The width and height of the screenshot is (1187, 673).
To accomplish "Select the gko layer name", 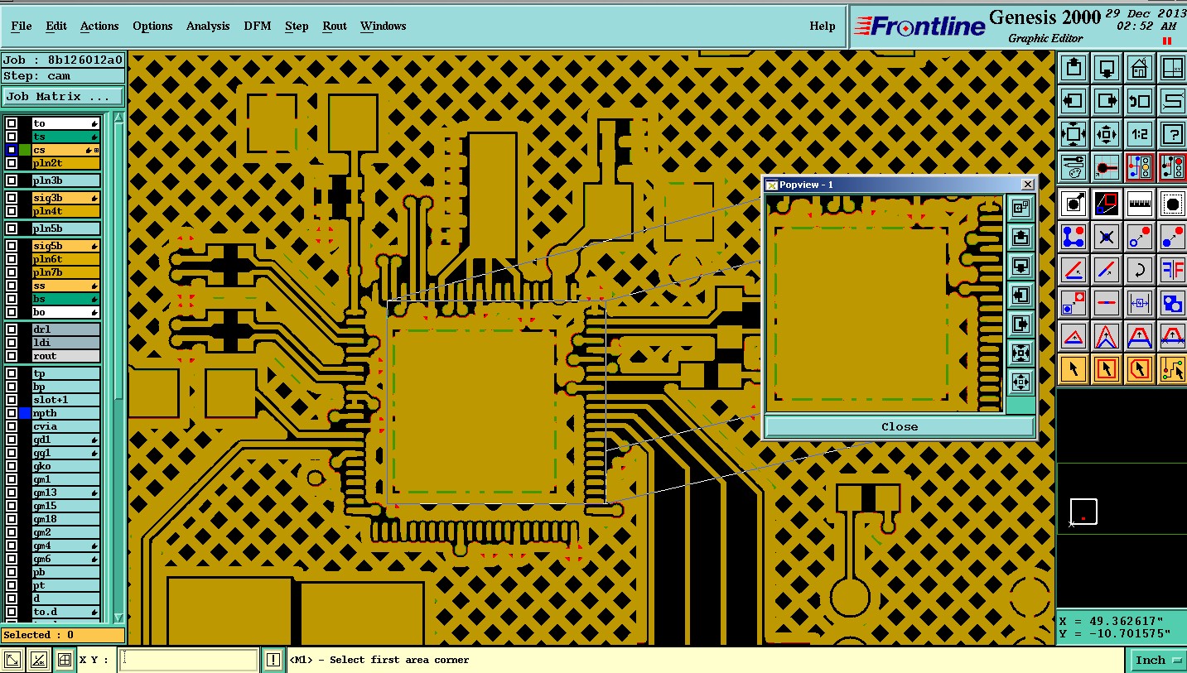I will pyautogui.click(x=65, y=466).
